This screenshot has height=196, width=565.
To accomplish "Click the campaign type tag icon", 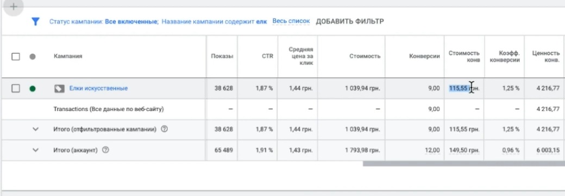I will tap(59, 88).
